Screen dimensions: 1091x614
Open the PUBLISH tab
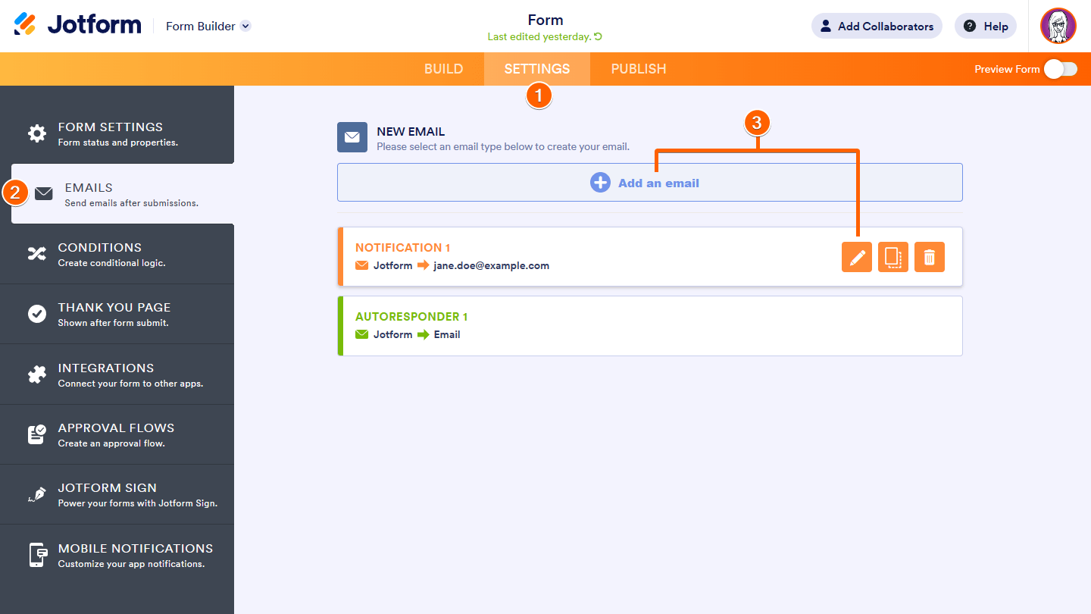(x=638, y=68)
